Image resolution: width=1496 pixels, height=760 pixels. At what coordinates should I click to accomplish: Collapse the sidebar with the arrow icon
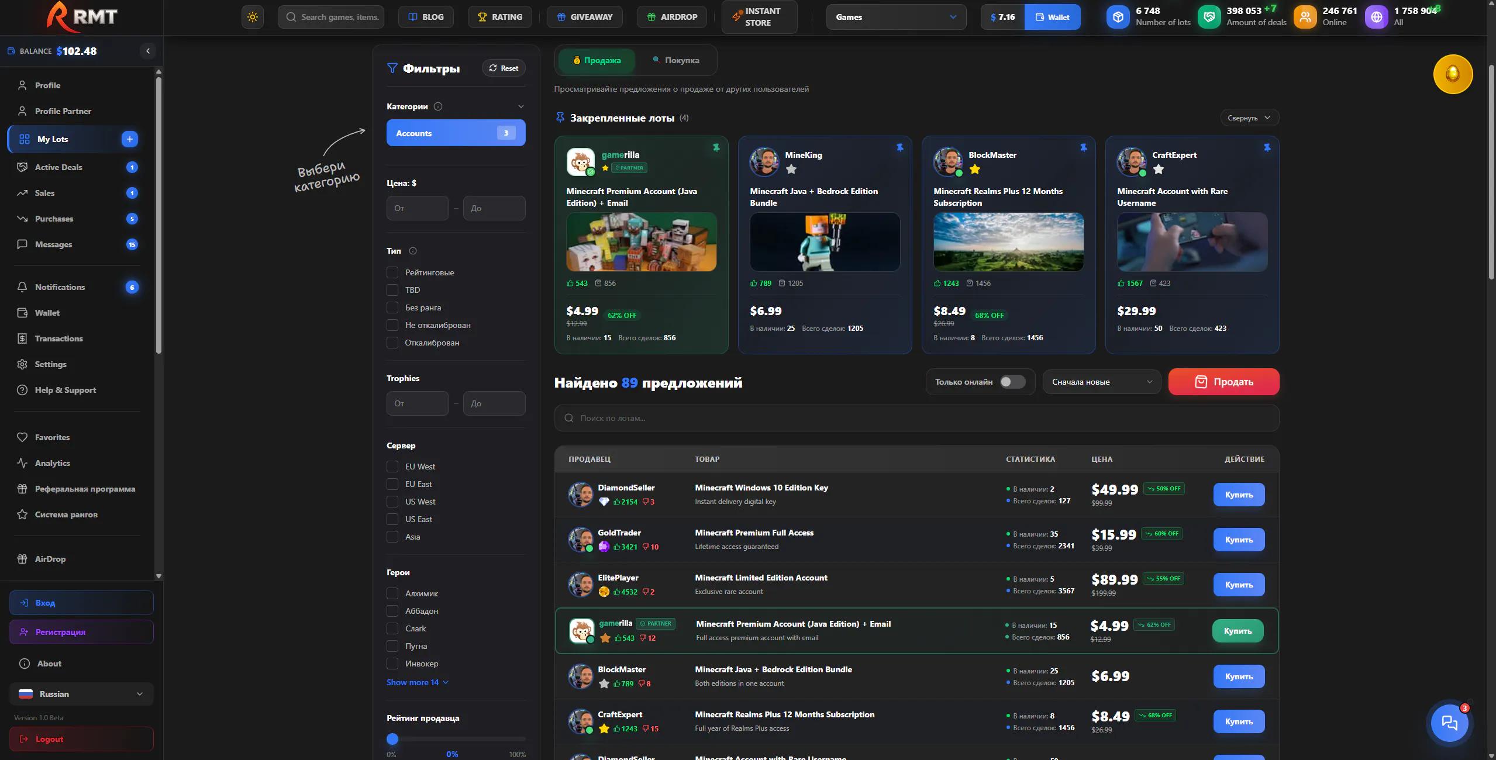click(x=148, y=51)
